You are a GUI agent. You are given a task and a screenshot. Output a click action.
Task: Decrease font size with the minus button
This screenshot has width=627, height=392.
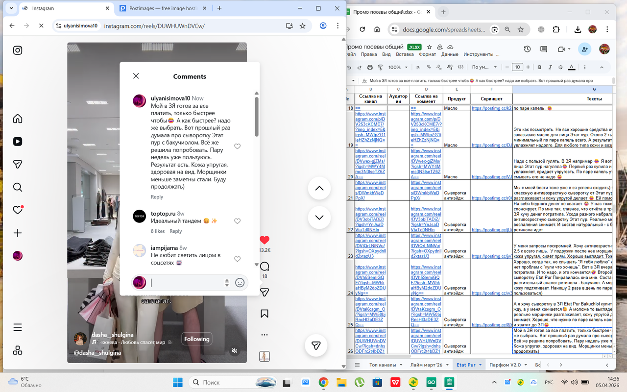(x=506, y=67)
